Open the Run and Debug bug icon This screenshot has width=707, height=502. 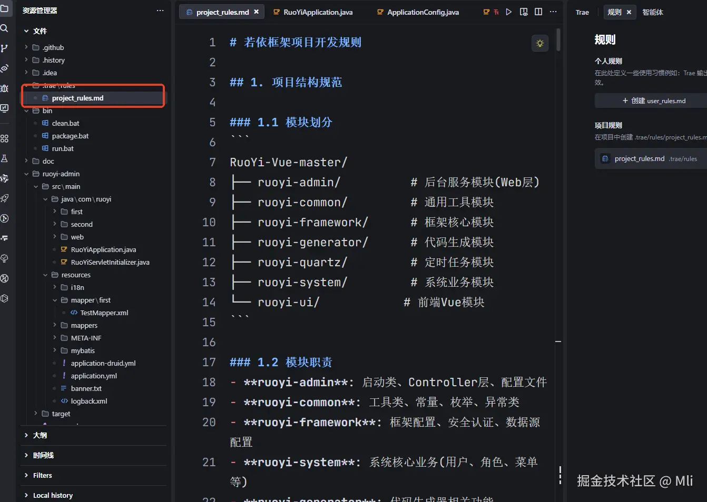tap(4, 88)
